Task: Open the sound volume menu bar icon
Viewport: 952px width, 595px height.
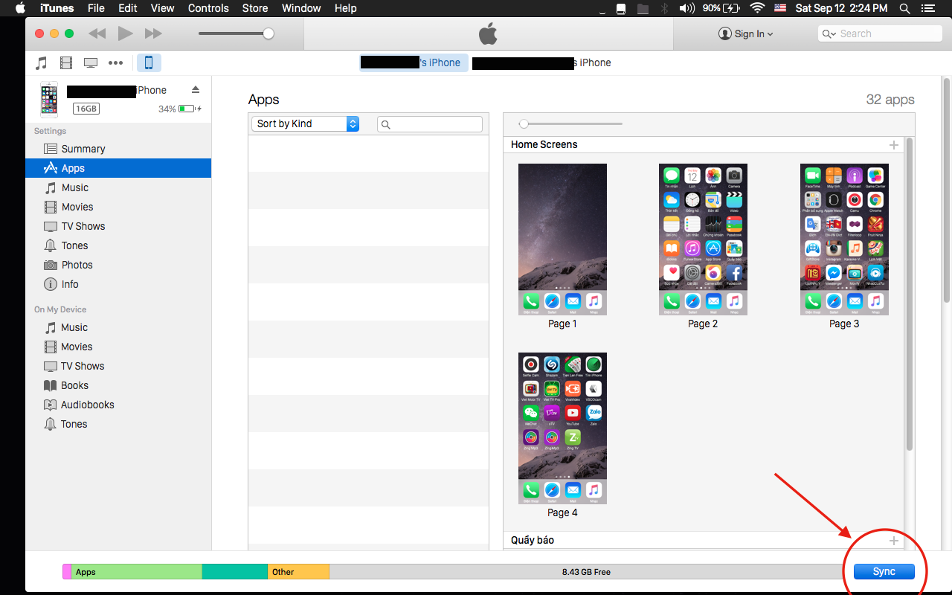Action: (686, 8)
